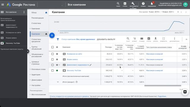Tick checkbox for Конверсии на сайте campaign
This screenshot has width=190, height=107.
click(53, 54)
